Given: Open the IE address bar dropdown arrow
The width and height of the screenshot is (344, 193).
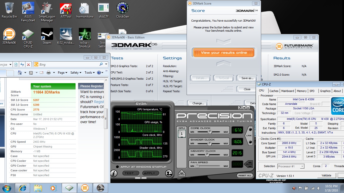Looking at the screenshot, I should click(11, 65).
